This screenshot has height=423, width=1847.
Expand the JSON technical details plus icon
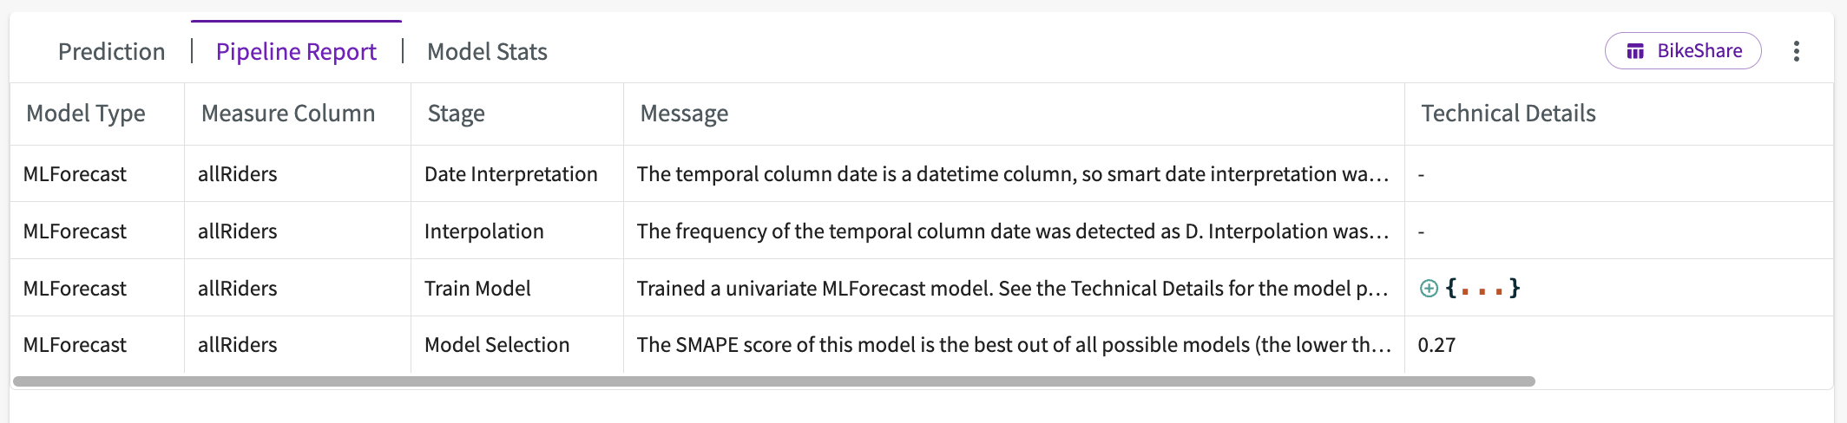click(x=1429, y=288)
